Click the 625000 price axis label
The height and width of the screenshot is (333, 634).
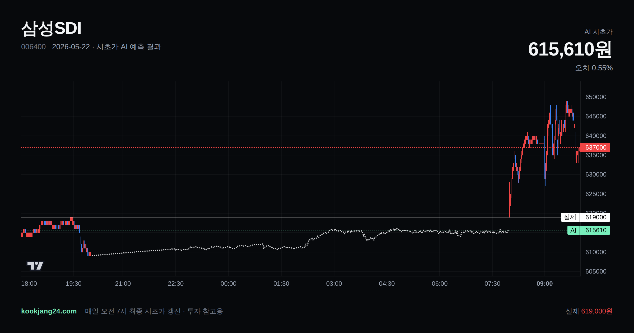tap(596, 194)
